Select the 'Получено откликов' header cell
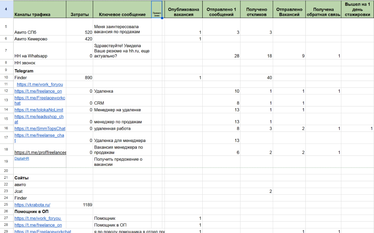The width and height of the screenshot is (374, 233). [x=257, y=9]
